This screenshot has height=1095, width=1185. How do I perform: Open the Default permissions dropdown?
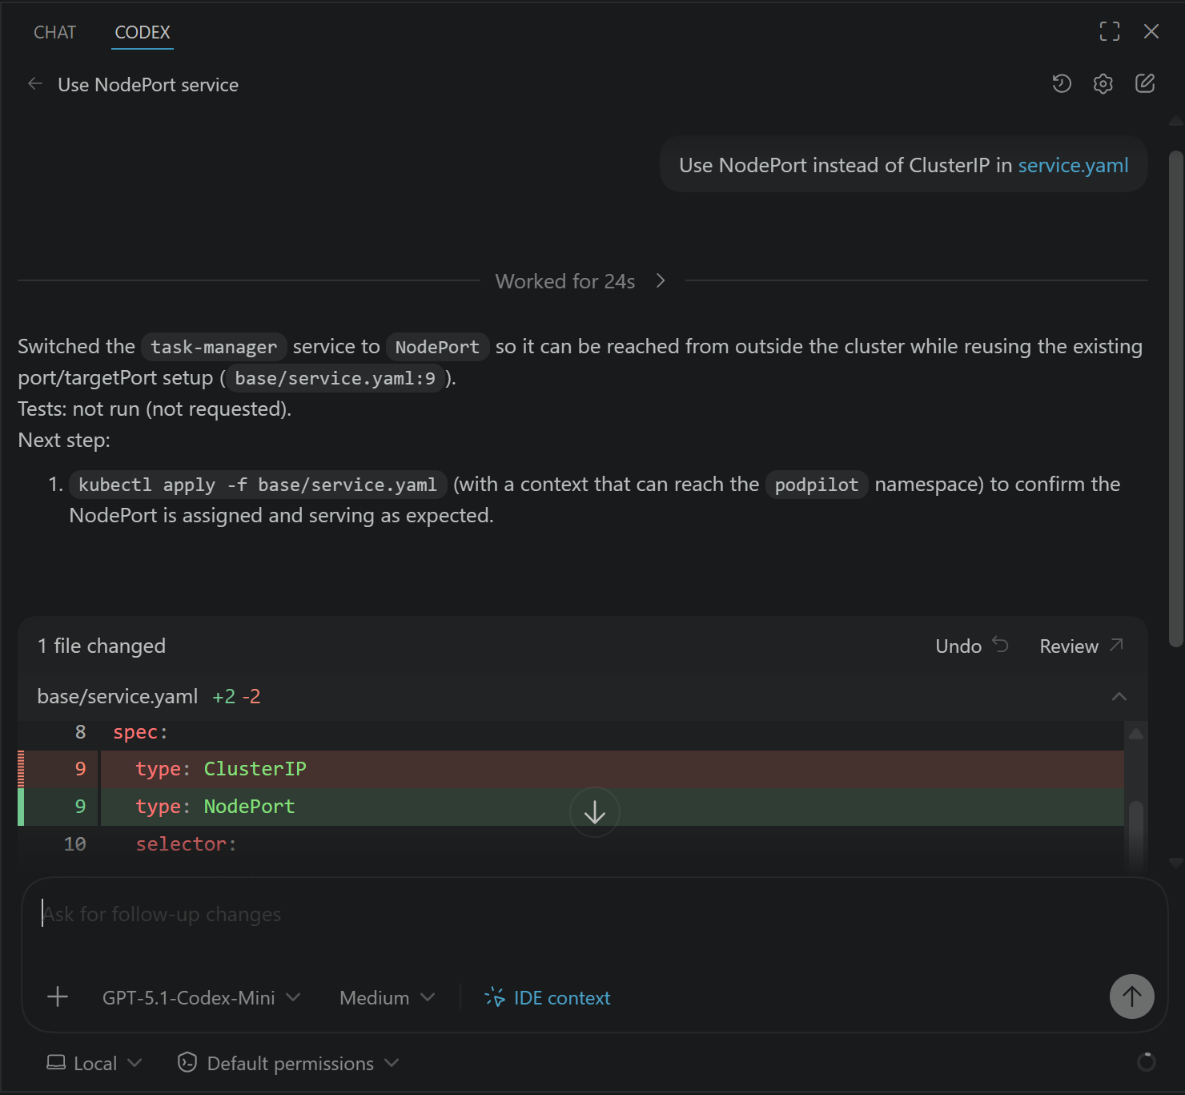288,1063
